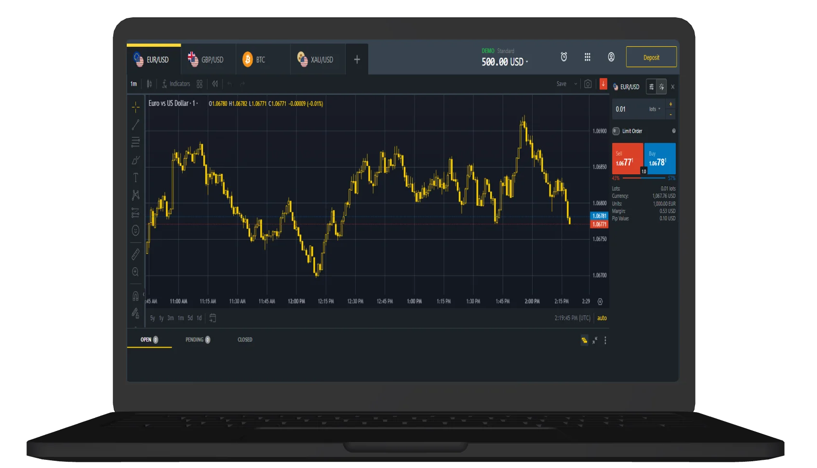Switch to the EUR/USD instrument tab

[154, 60]
